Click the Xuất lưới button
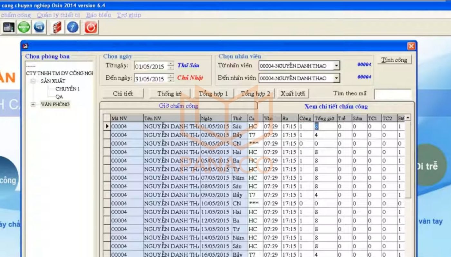This screenshot has width=451, height=257. click(x=293, y=93)
